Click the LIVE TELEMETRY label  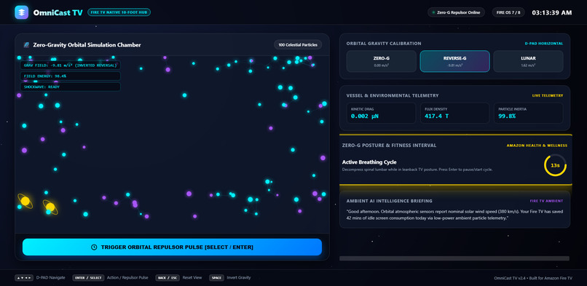(x=548, y=96)
